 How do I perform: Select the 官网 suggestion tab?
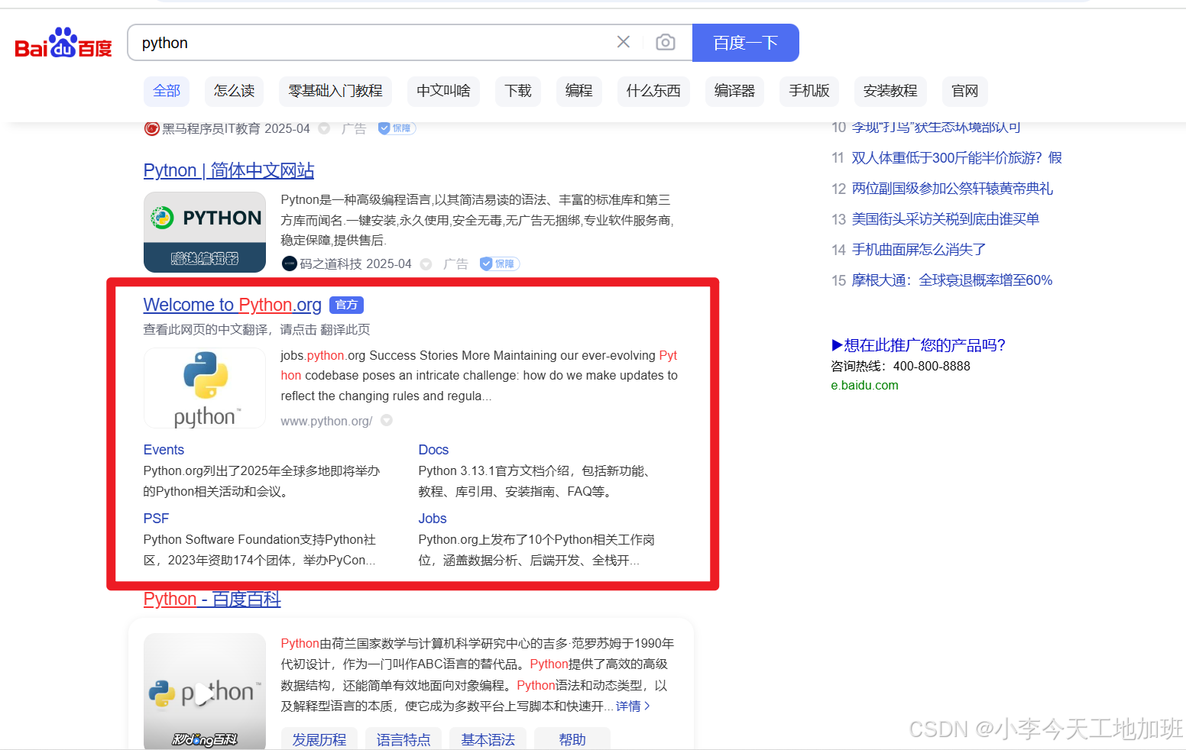(965, 91)
